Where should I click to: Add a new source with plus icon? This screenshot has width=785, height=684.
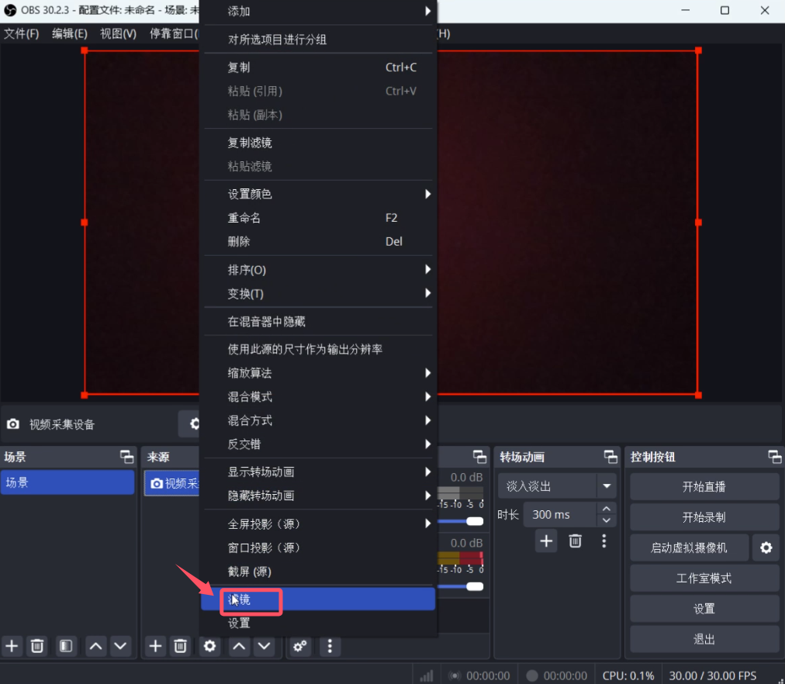coord(156,645)
